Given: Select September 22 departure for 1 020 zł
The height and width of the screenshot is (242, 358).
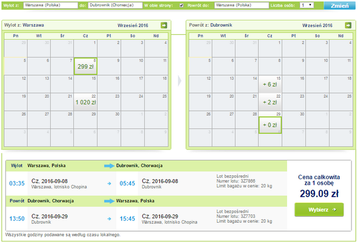Looking at the screenshot, I should [x=85, y=102].
